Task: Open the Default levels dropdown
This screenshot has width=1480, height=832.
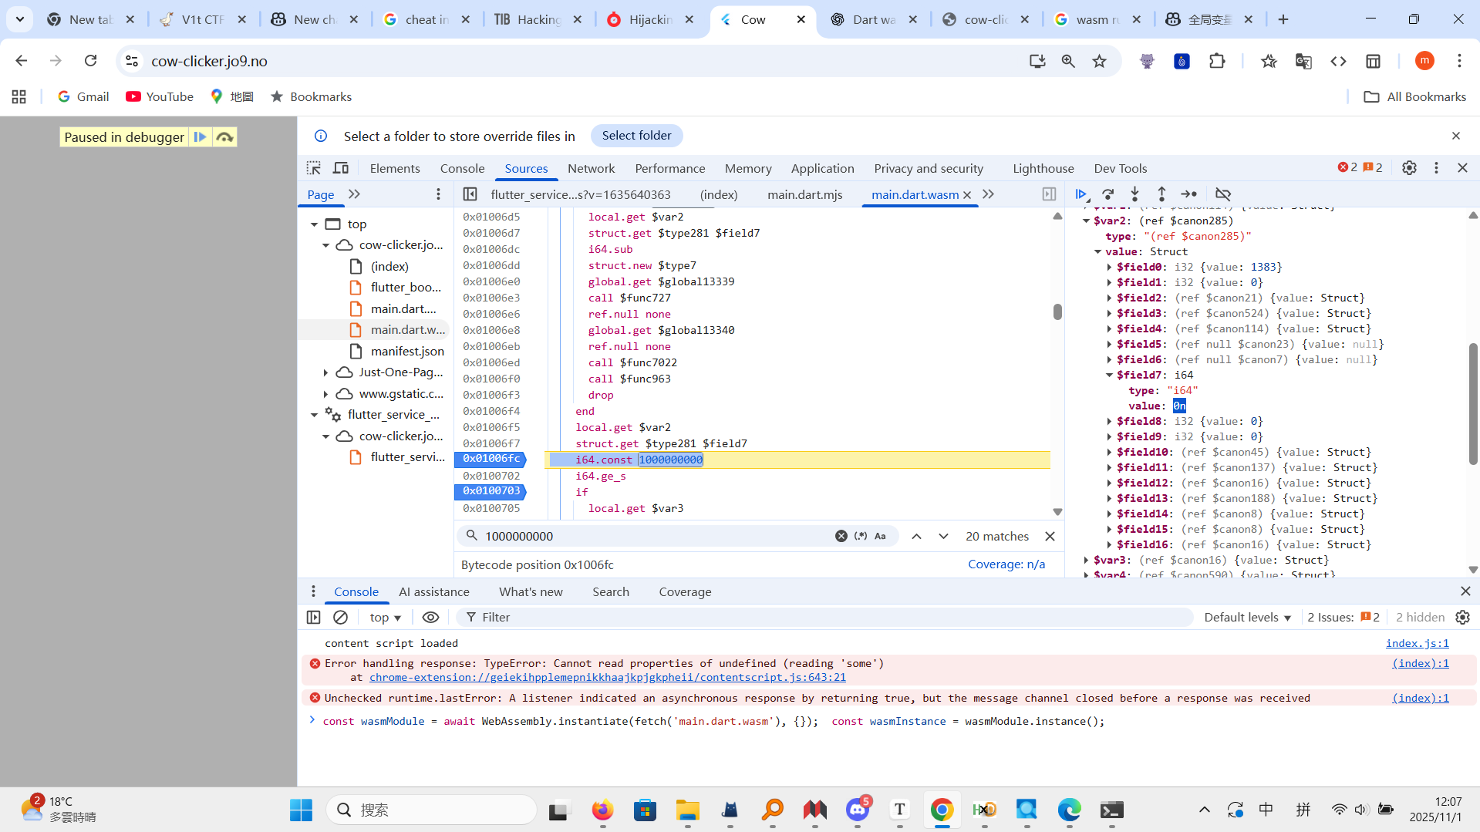Action: click(x=1247, y=617)
